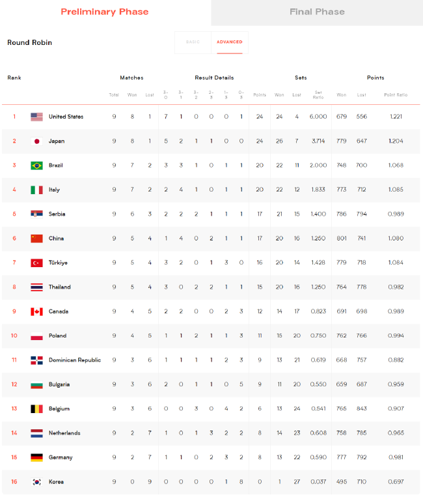Click the China flag icon
The height and width of the screenshot is (501, 423).
pos(36,238)
